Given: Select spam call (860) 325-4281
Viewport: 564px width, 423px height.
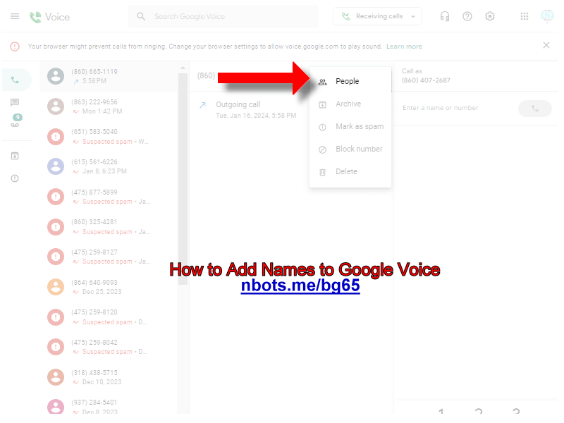Looking at the screenshot, I should (x=109, y=227).
